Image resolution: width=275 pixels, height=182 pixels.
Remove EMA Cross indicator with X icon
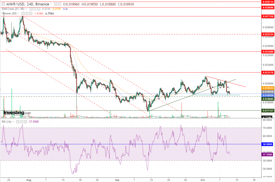click(x=39, y=9)
